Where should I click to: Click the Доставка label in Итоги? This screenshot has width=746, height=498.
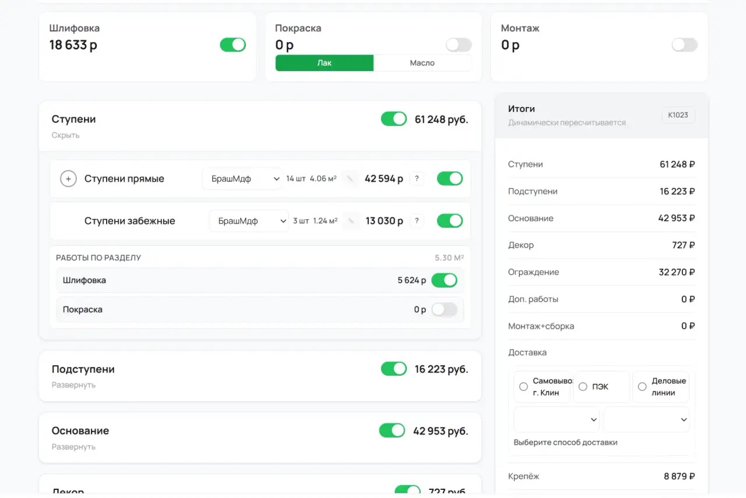point(527,352)
